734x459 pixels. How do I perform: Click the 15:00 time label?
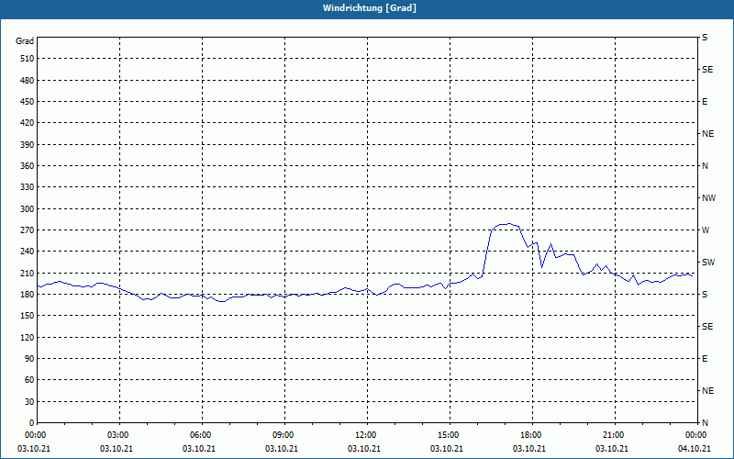(x=450, y=435)
